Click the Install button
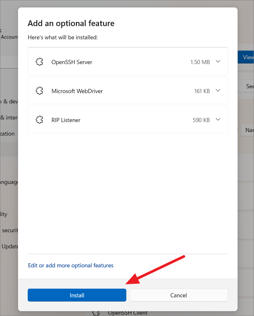Image resolution: width=254 pixels, height=316 pixels. click(77, 295)
